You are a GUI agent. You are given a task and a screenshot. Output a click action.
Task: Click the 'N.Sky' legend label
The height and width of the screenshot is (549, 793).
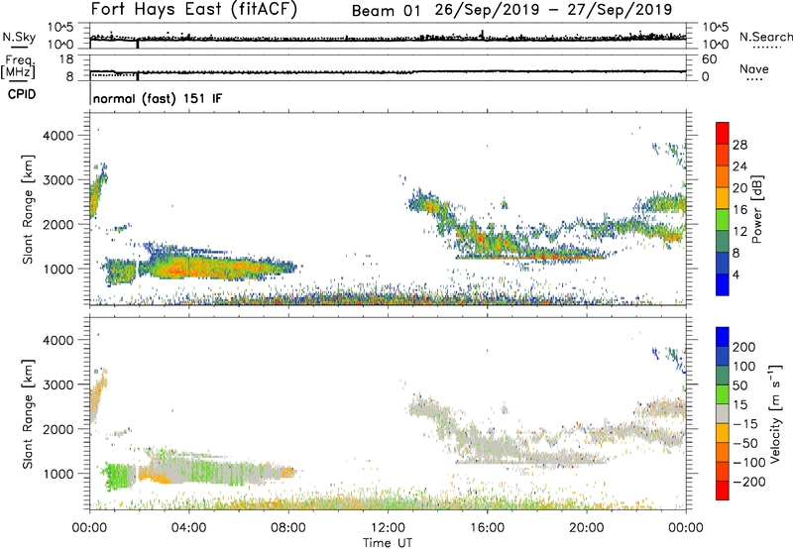pyautogui.click(x=19, y=37)
